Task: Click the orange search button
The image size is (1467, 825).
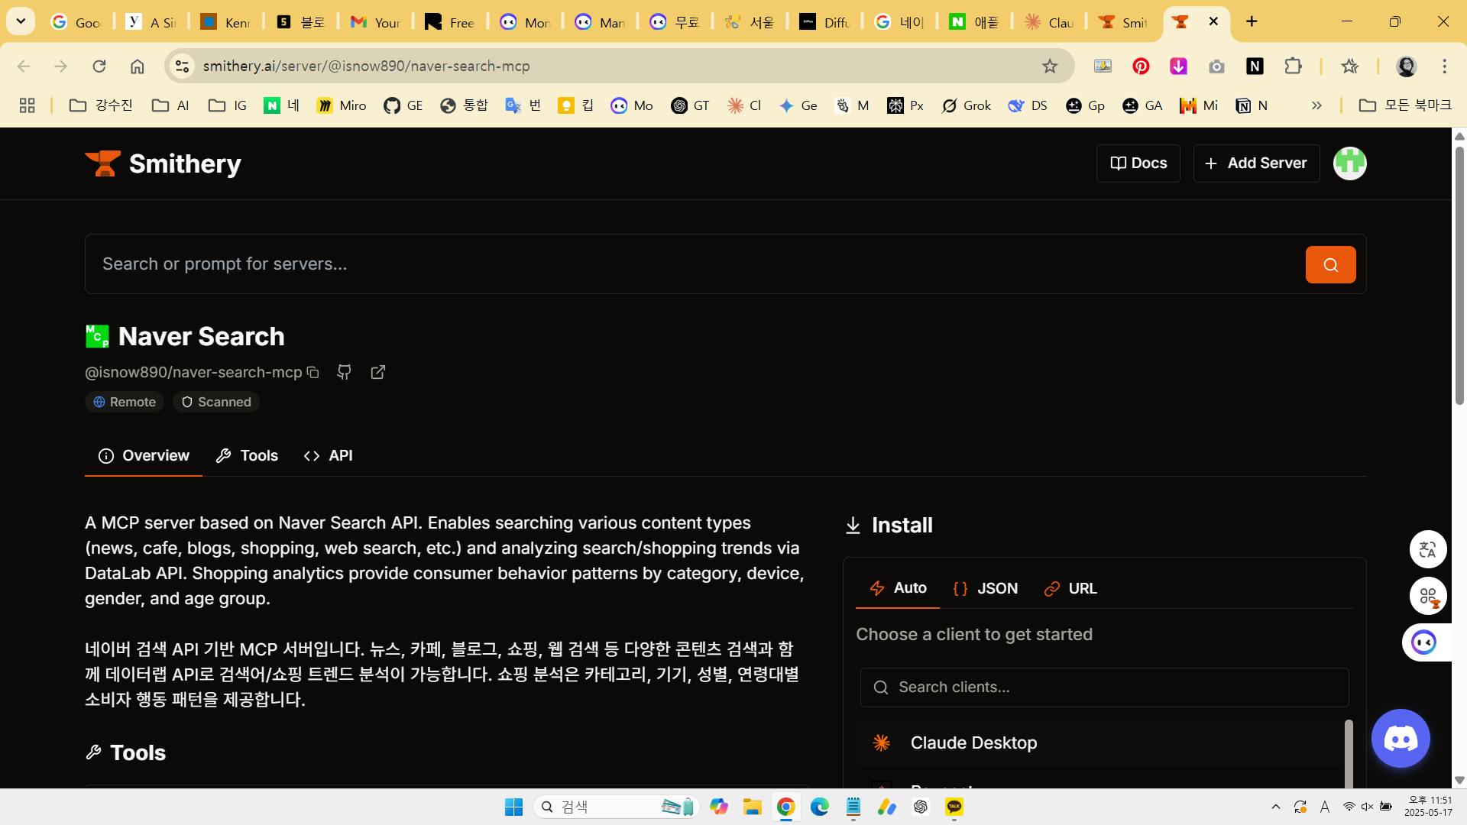Action: point(1330,264)
